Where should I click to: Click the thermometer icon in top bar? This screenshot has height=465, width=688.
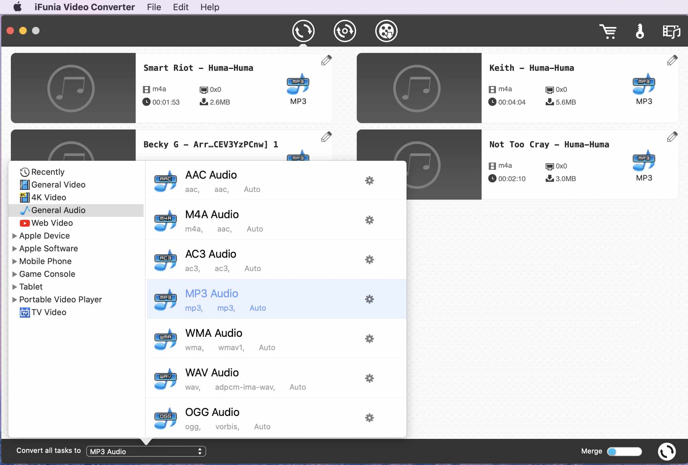coord(640,31)
